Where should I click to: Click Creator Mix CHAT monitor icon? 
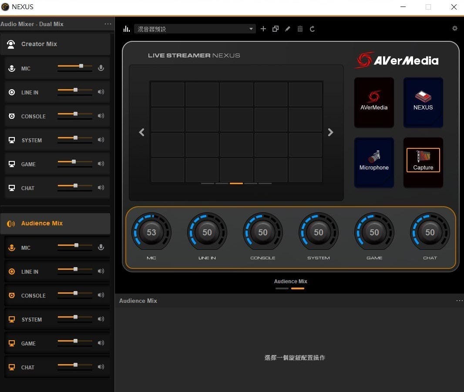coord(12,188)
